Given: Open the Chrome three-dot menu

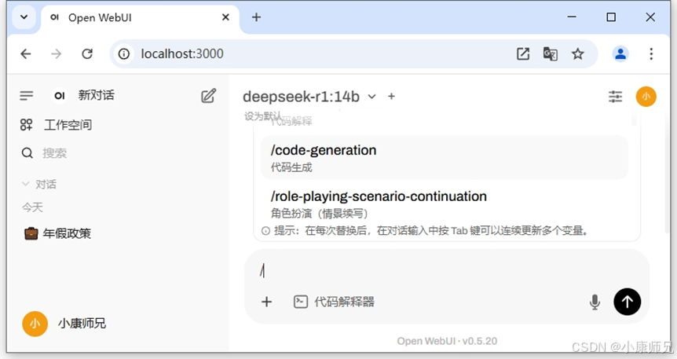Looking at the screenshot, I should point(651,53).
